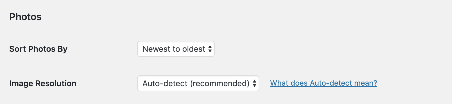The image size is (452, 104).
Task: Click the Photos section heading
Action: tap(25, 17)
